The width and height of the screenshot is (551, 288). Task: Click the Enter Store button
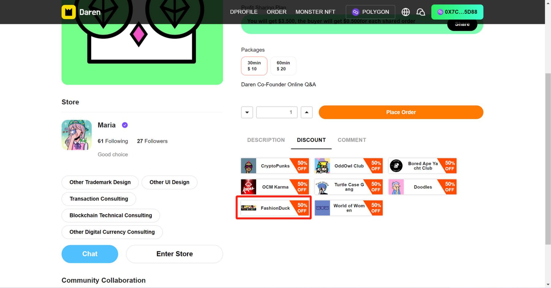pyautogui.click(x=174, y=254)
